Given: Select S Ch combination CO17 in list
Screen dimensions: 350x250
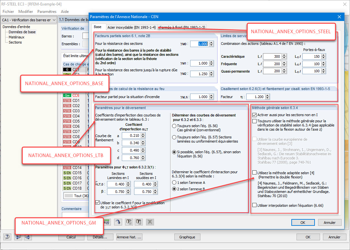Looking at the screenshot, I should (76, 183).
